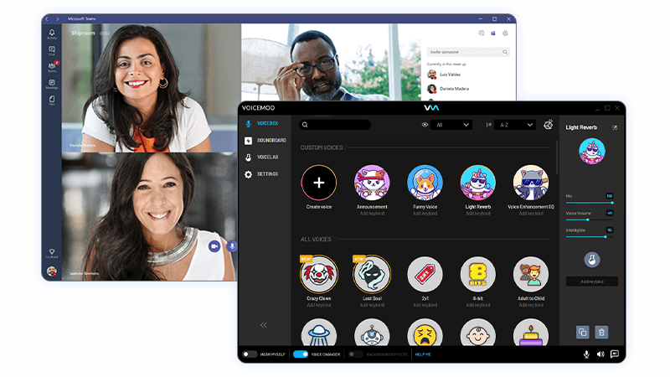Open the Voicelab tab in Voicemod
Screen dimensions: 670x377
pyautogui.click(x=261, y=158)
